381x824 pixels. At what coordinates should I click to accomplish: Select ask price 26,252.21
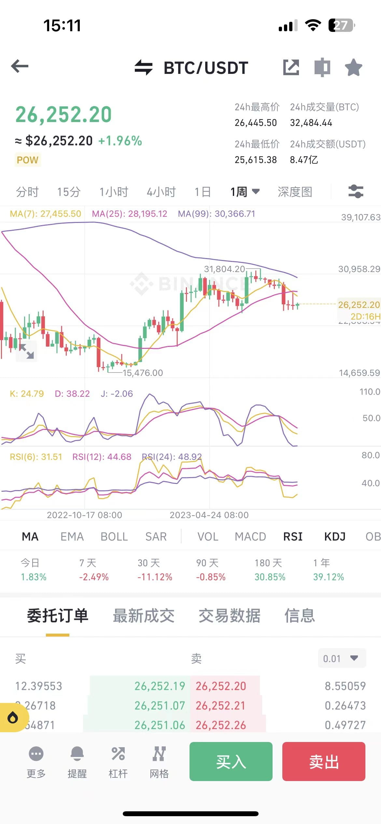click(x=220, y=706)
